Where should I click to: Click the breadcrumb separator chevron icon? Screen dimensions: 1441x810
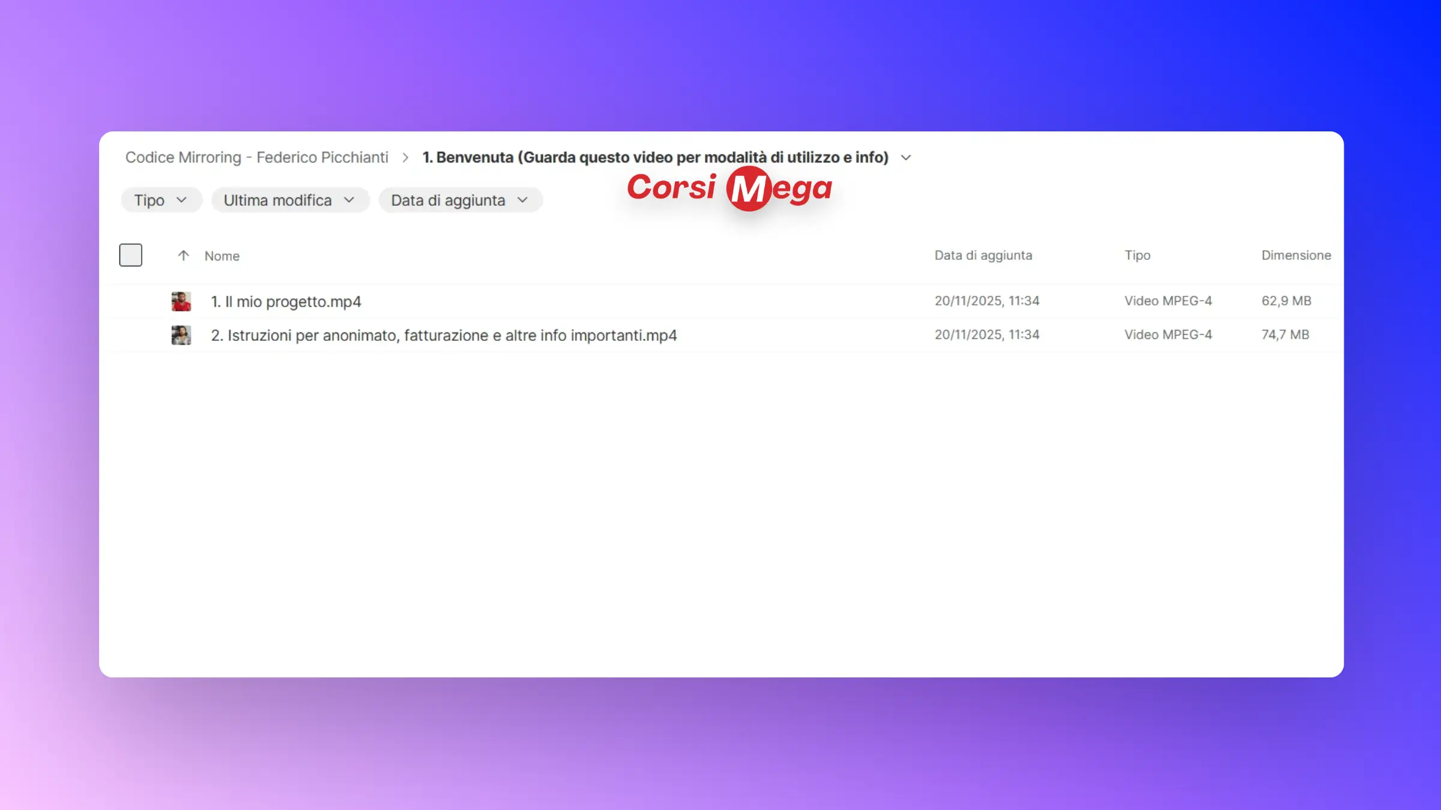405,157
